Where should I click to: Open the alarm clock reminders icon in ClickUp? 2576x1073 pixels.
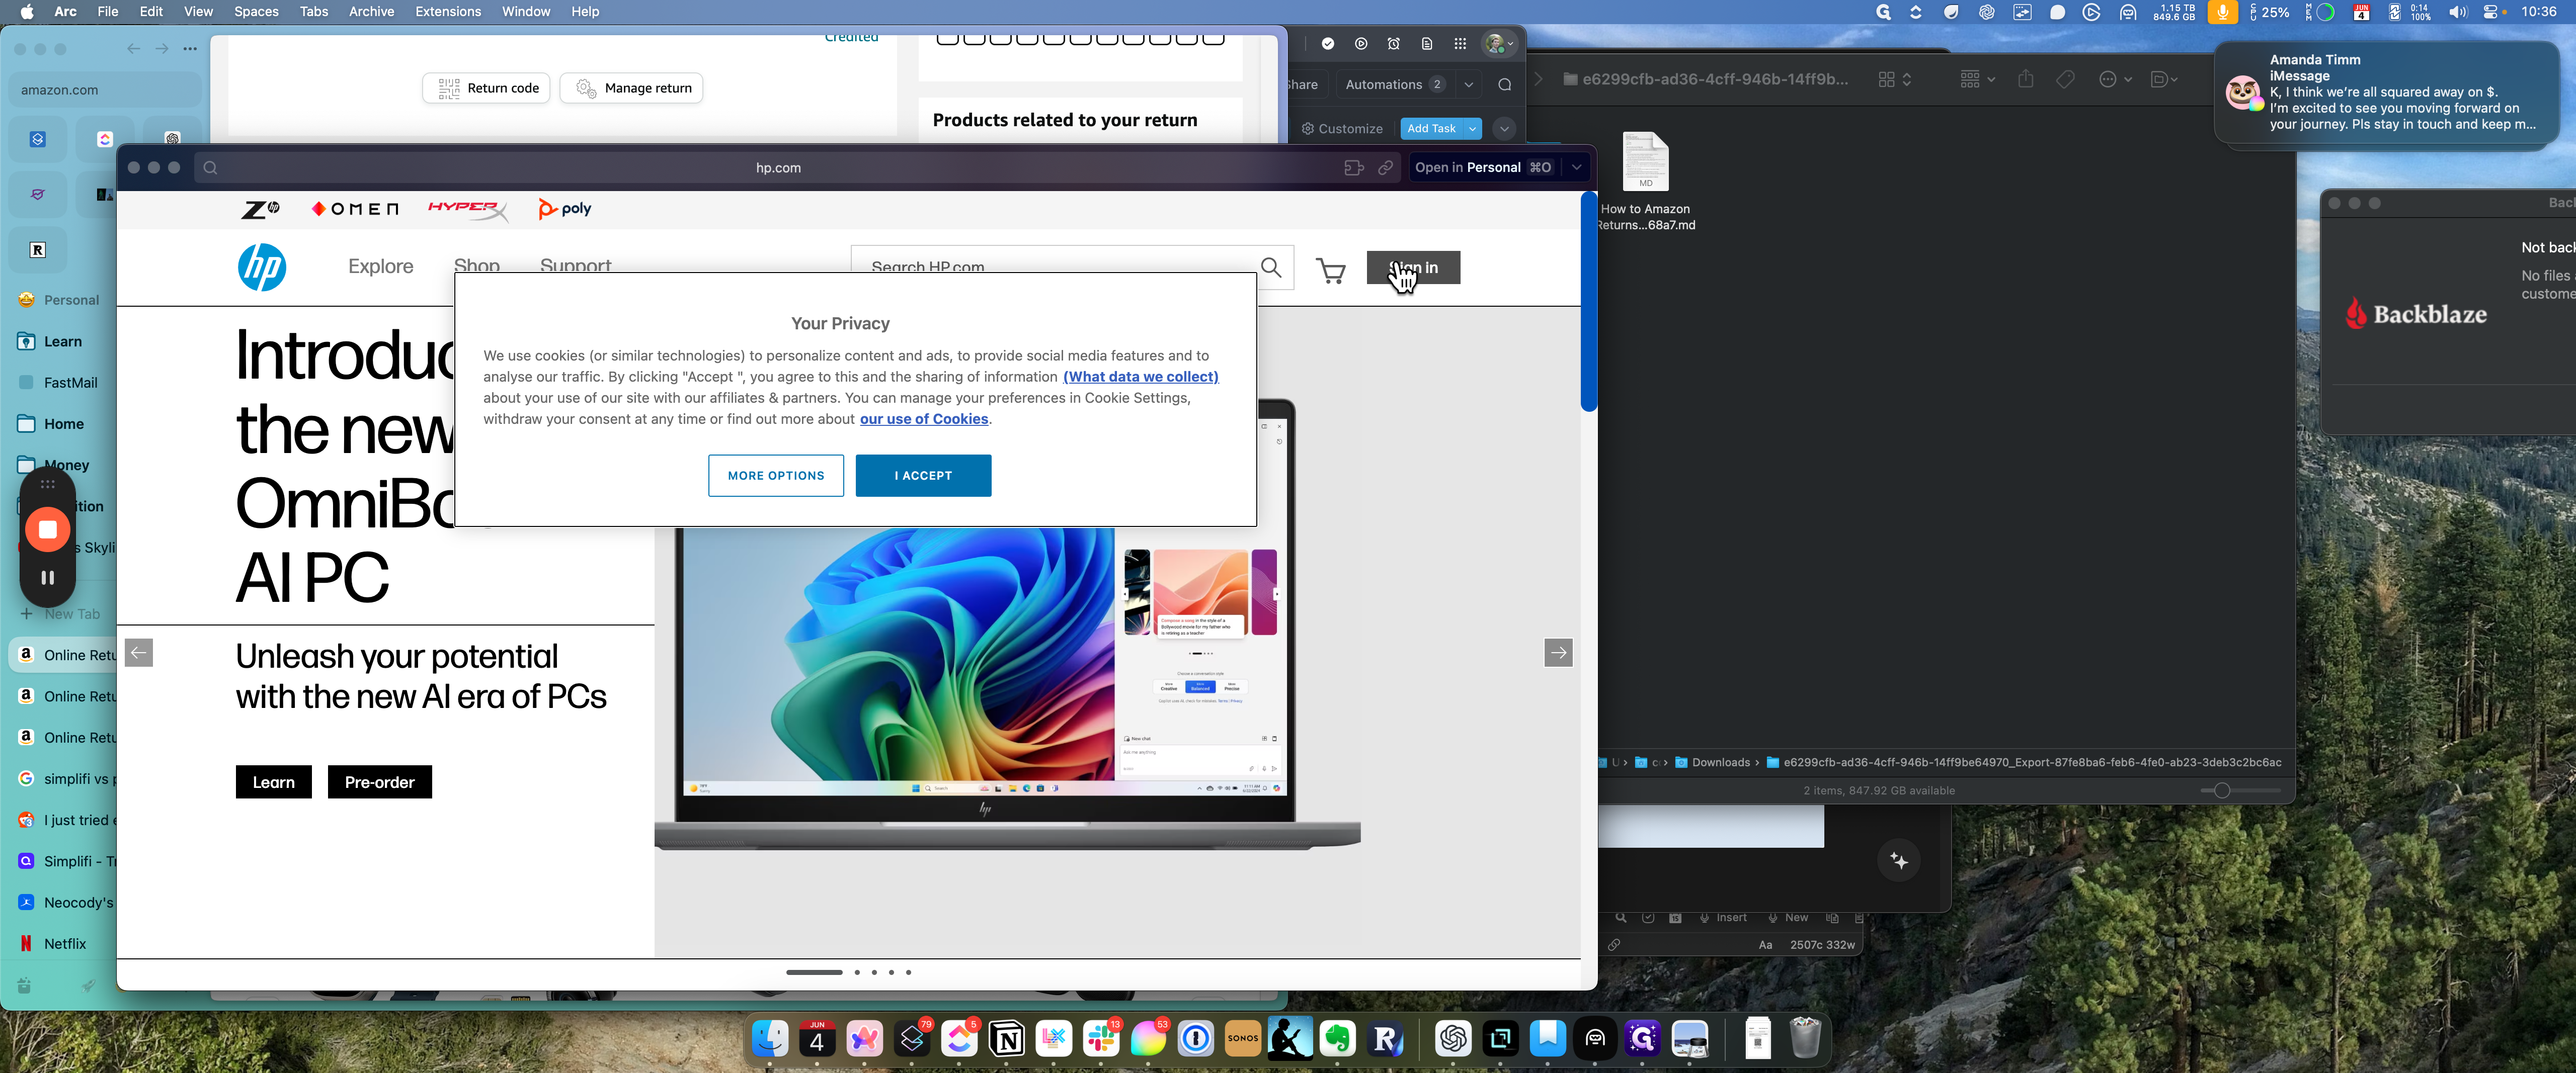click(x=1394, y=44)
